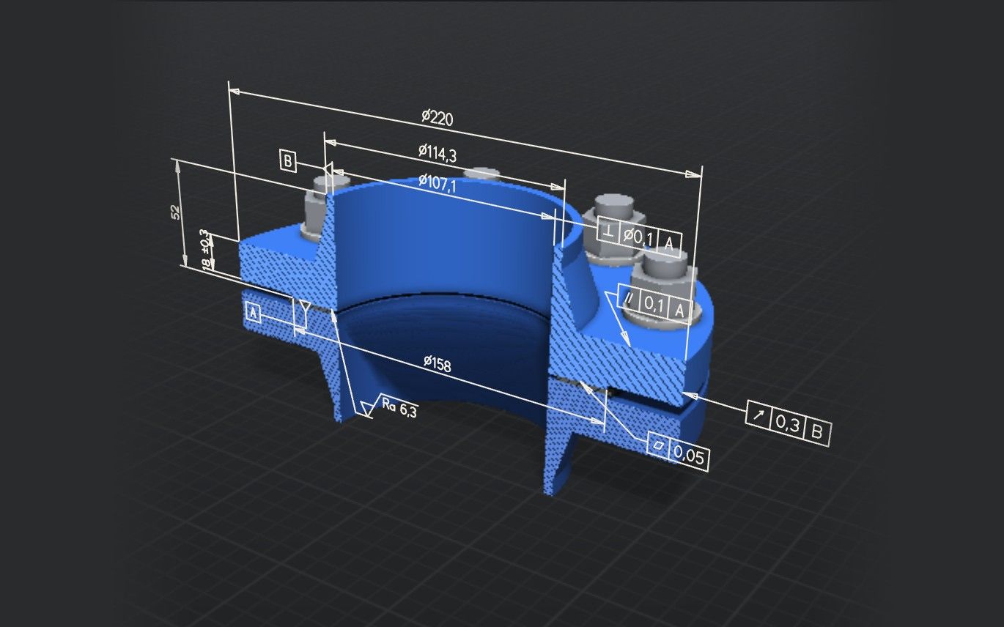Click the 0,3 runout tolerance value
1004x627 pixels.
(788, 424)
